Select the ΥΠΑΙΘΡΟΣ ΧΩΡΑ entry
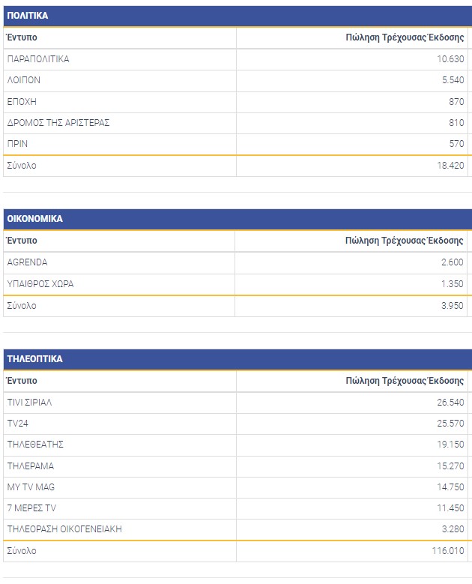This screenshot has width=472, height=584. 40,284
